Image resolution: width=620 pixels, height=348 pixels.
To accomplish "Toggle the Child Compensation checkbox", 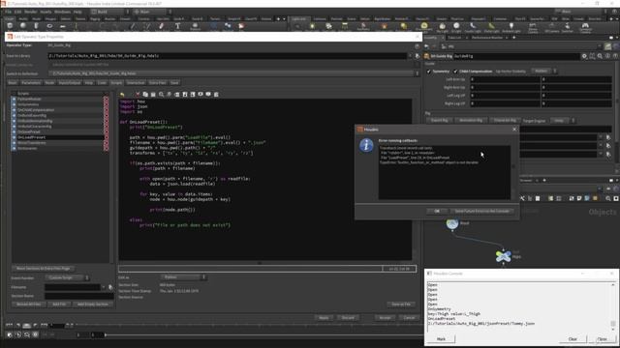I will click(x=455, y=72).
